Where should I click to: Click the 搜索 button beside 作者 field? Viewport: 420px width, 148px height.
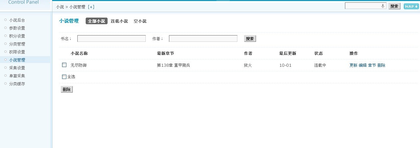click(250, 39)
